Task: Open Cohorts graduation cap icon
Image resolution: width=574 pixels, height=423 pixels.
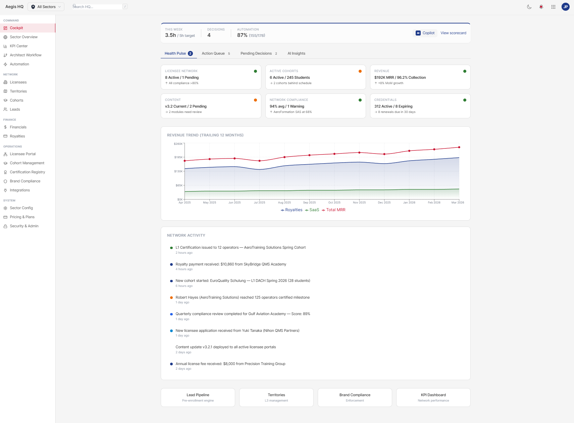Action: coord(5,101)
